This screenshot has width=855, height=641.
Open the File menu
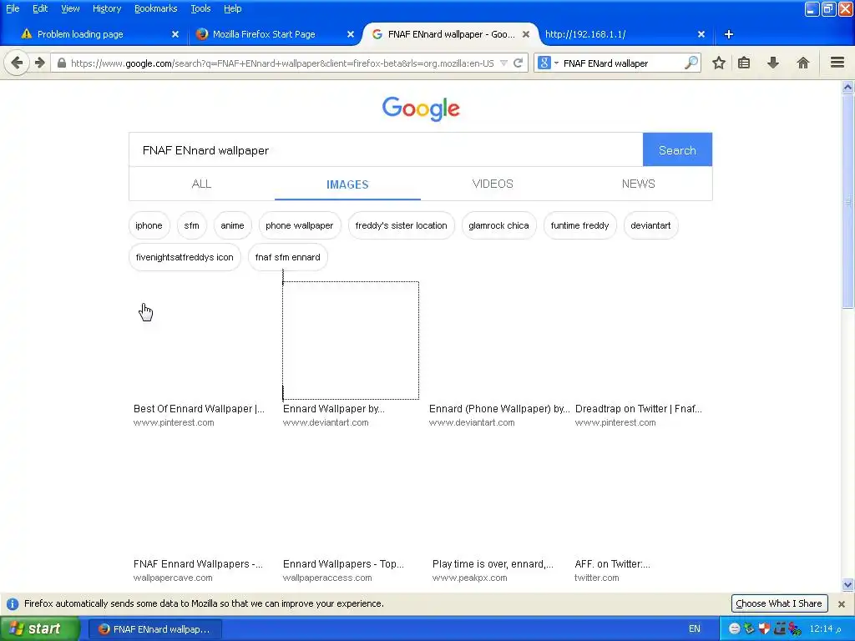[x=13, y=8]
